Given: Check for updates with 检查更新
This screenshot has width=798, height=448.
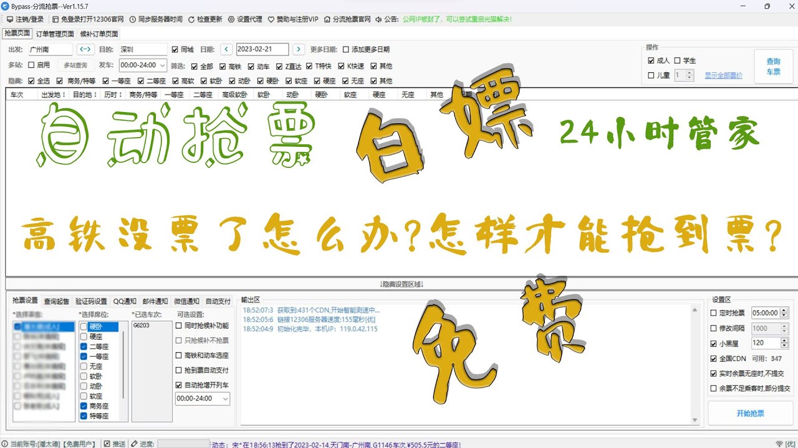Looking at the screenshot, I should pos(205,19).
